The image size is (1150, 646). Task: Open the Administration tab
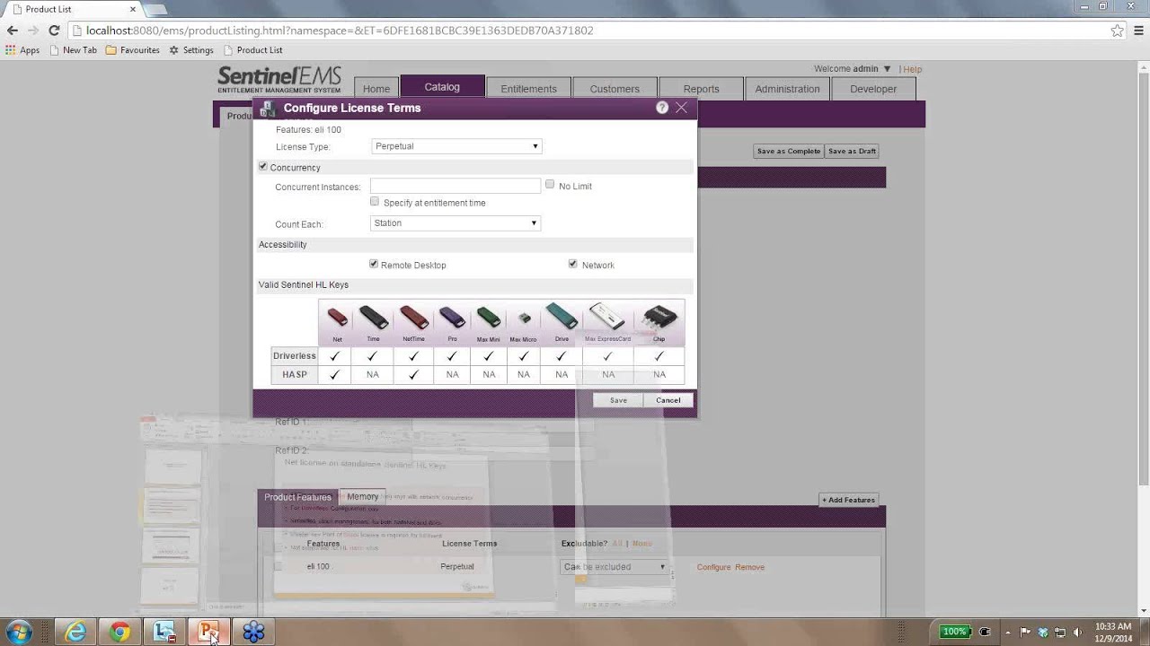[787, 89]
